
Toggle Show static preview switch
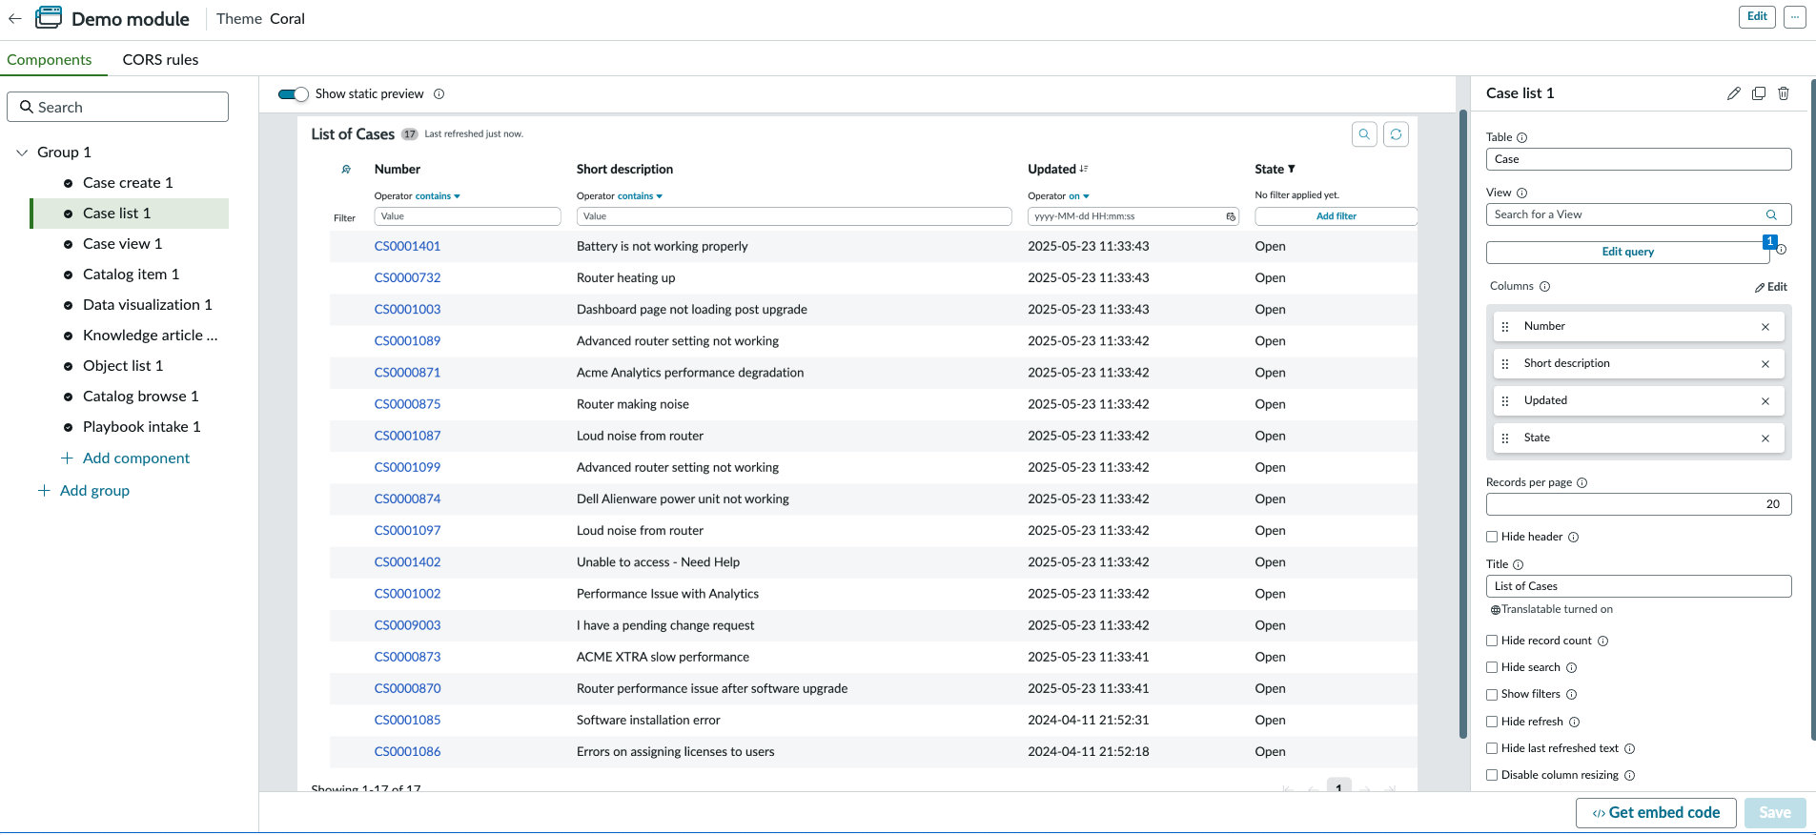pos(294,94)
